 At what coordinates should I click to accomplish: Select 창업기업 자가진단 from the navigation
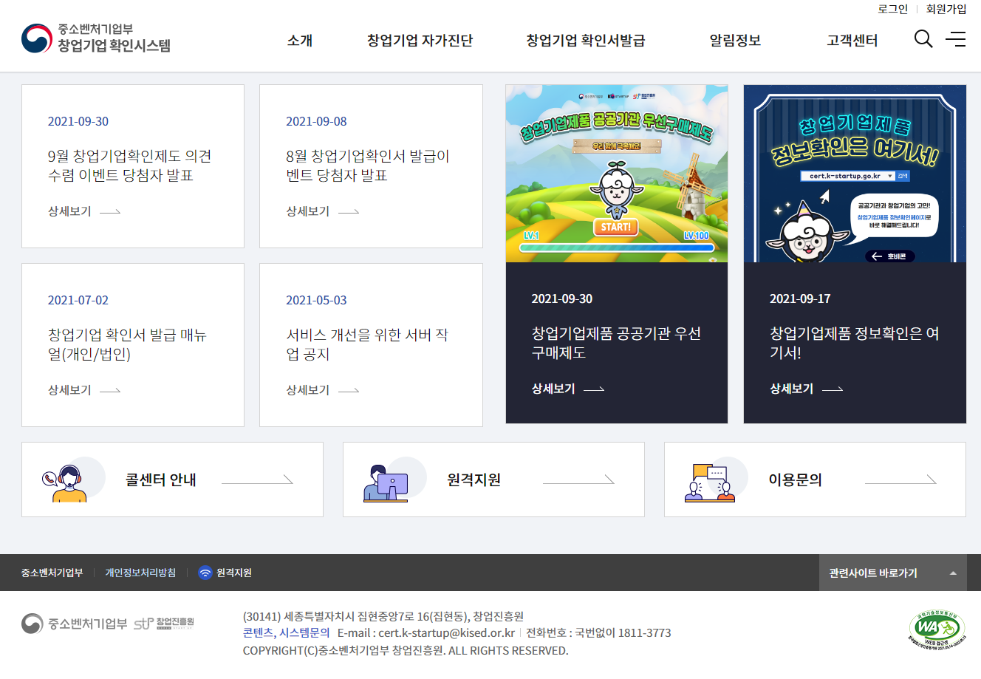pyautogui.click(x=420, y=41)
